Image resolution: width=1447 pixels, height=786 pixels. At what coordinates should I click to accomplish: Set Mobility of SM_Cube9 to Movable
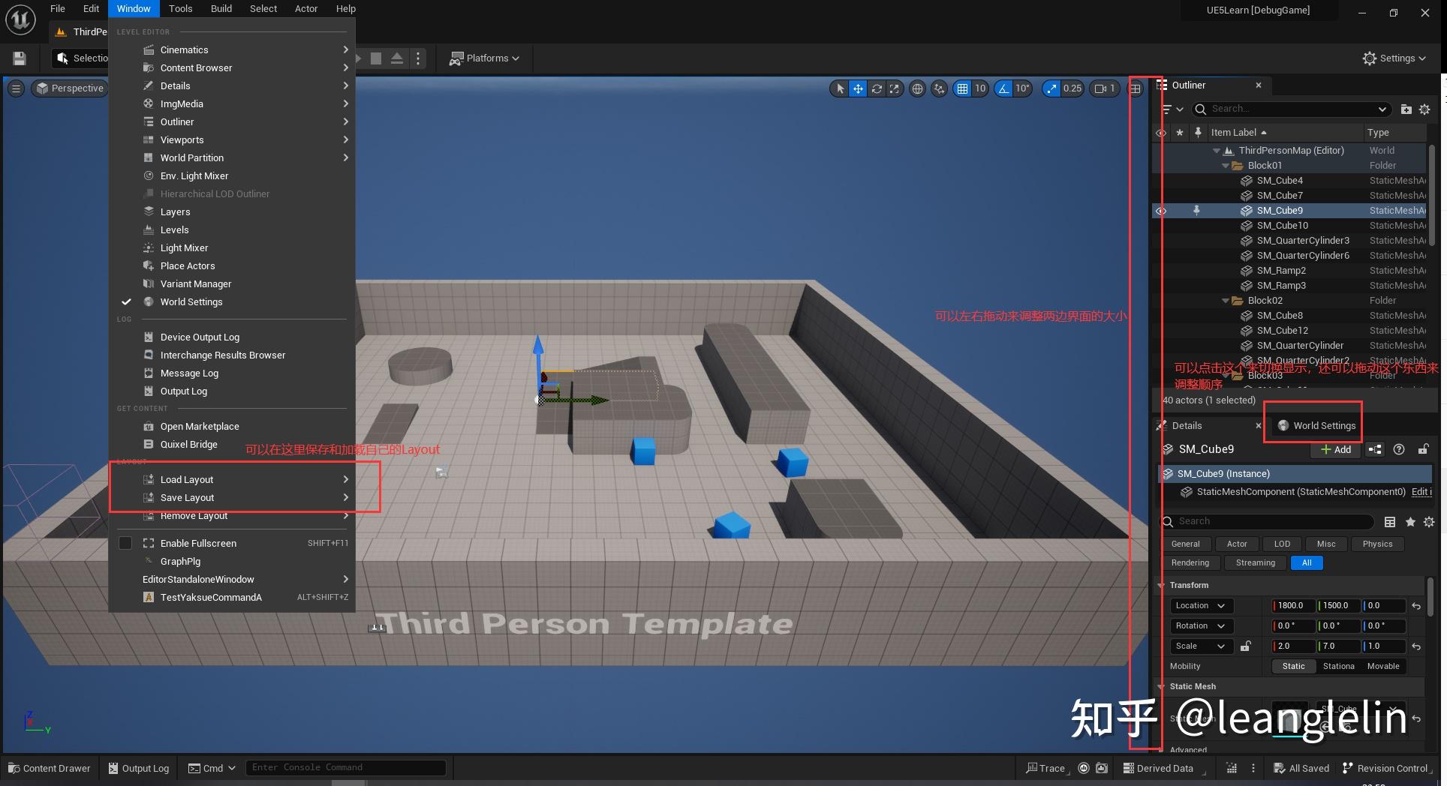(x=1383, y=666)
